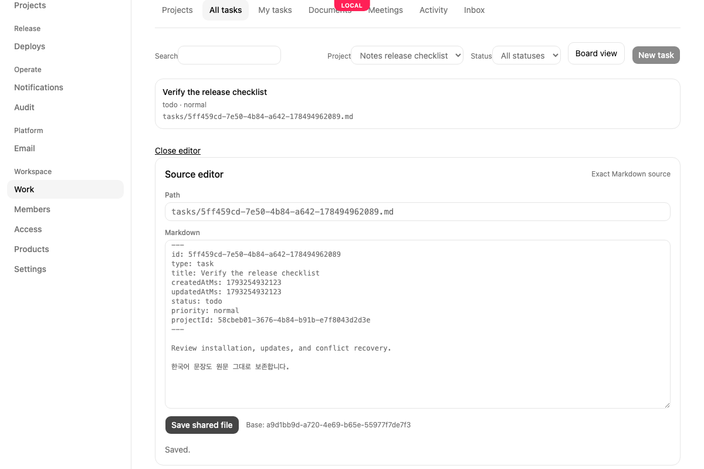
Task: Switch to the Inbox tab
Action: pyautogui.click(x=474, y=10)
